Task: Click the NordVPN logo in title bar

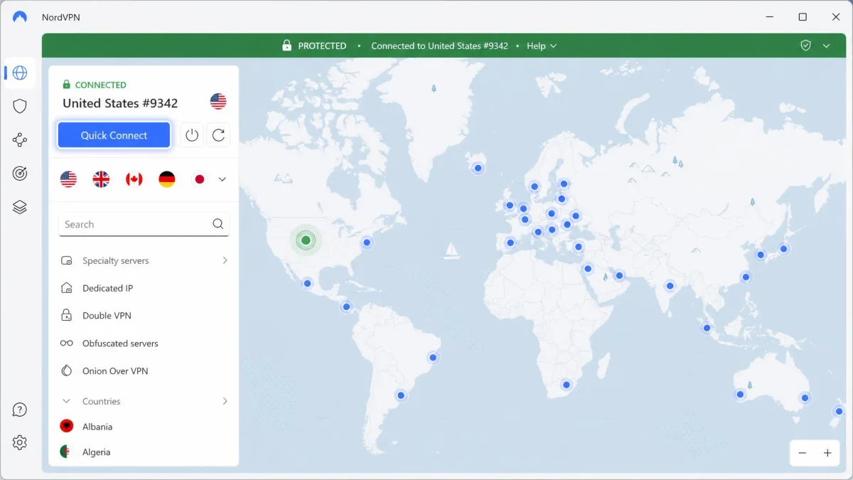Action: tap(20, 16)
